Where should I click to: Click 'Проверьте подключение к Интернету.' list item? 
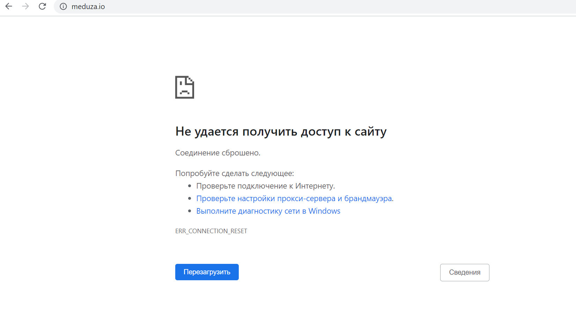[265, 186]
